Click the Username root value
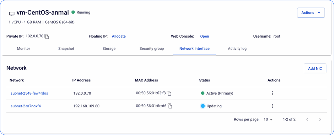334x135 pixels. [x=277, y=36]
